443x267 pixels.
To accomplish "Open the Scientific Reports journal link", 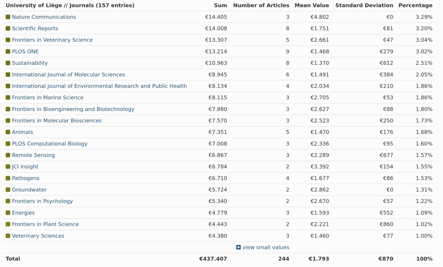I will coord(35,28).
